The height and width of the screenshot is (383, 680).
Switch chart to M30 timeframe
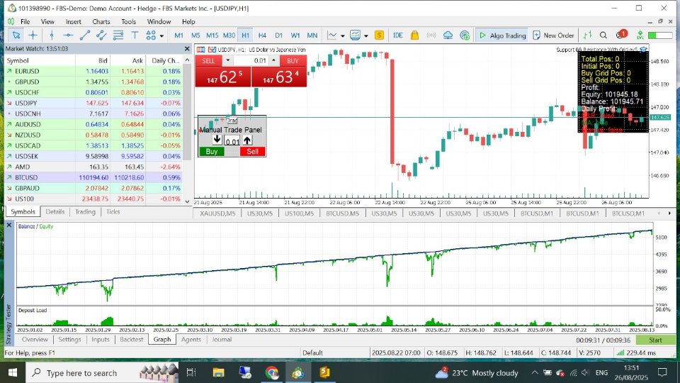(229, 35)
